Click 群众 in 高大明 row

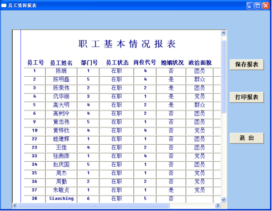click(200, 105)
